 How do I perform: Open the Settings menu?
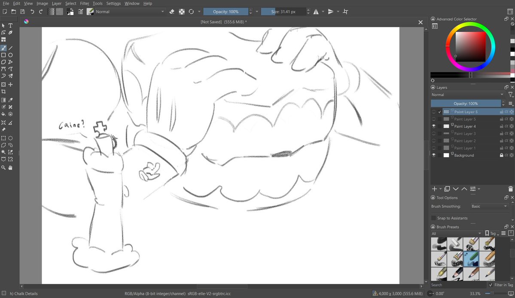[113, 3]
